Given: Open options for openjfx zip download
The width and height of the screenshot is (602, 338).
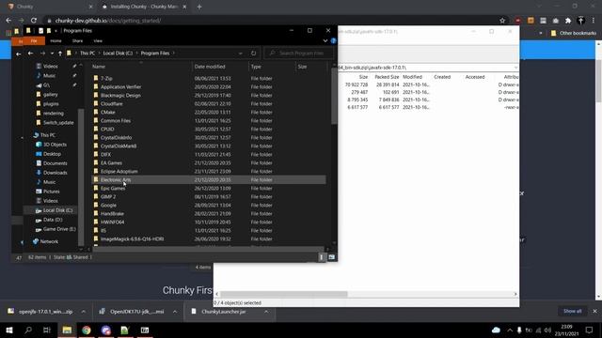Looking at the screenshot, I should [84, 312].
